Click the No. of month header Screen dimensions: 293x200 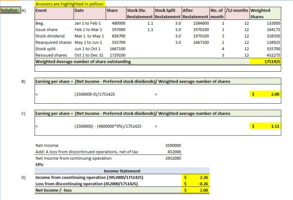[217, 14]
